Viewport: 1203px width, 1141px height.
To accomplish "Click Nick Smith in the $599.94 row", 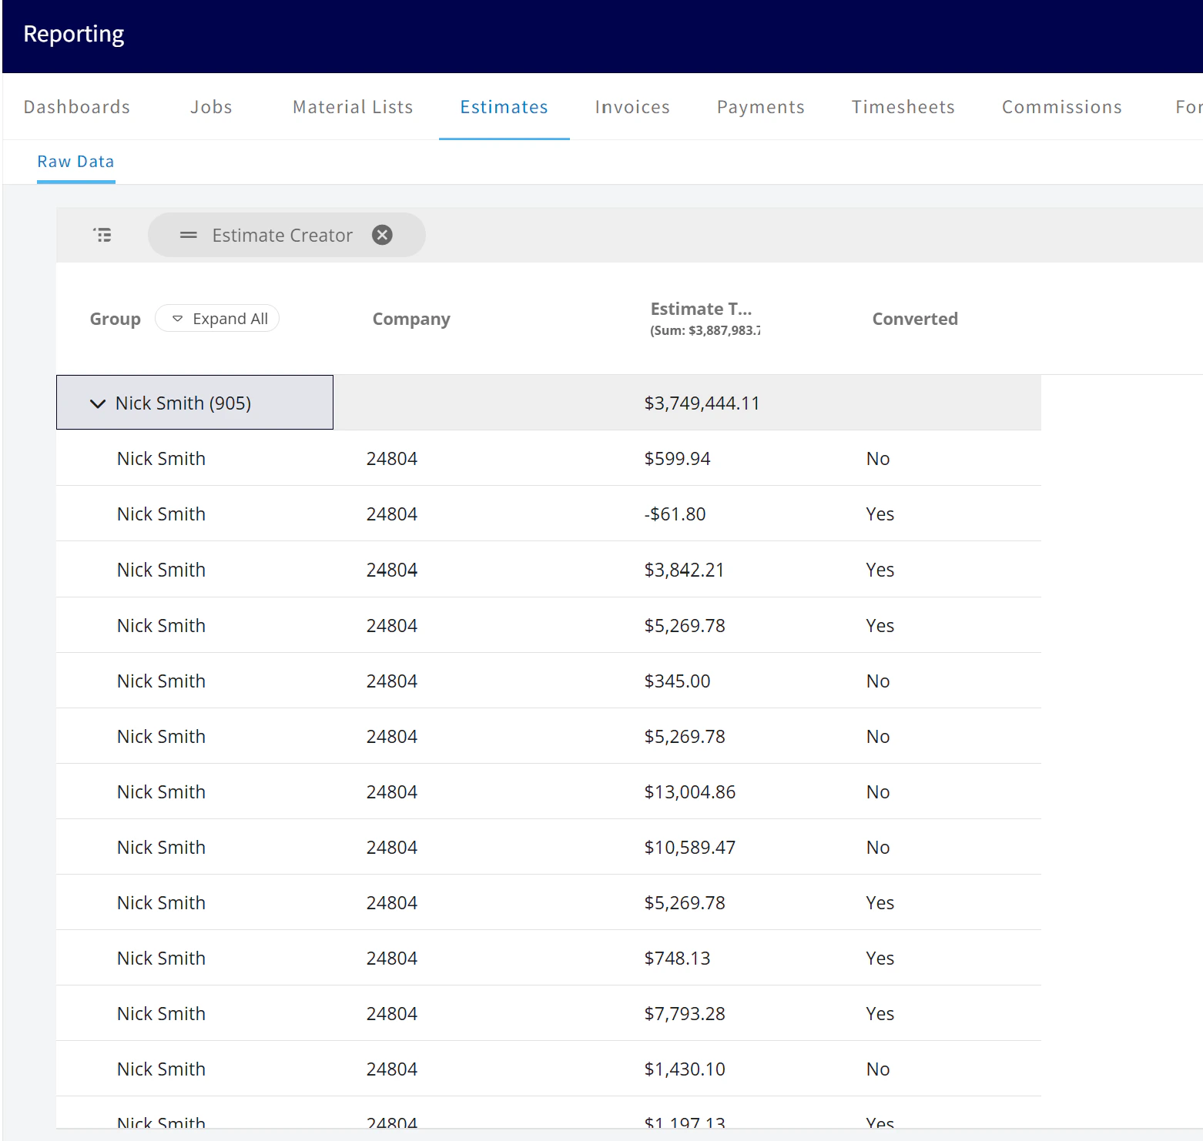I will point(161,459).
